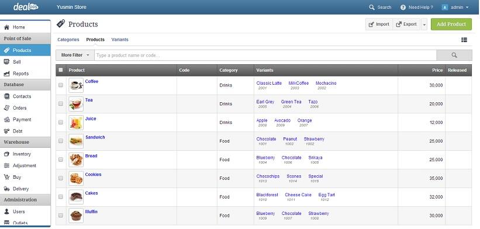This screenshot has width=480, height=229.
Task: Click the Buy cart icon in sidebar
Action: click(x=6, y=177)
